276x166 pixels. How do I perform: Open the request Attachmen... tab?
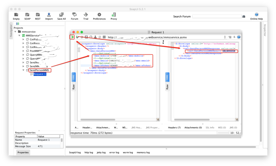click(103, 127)
